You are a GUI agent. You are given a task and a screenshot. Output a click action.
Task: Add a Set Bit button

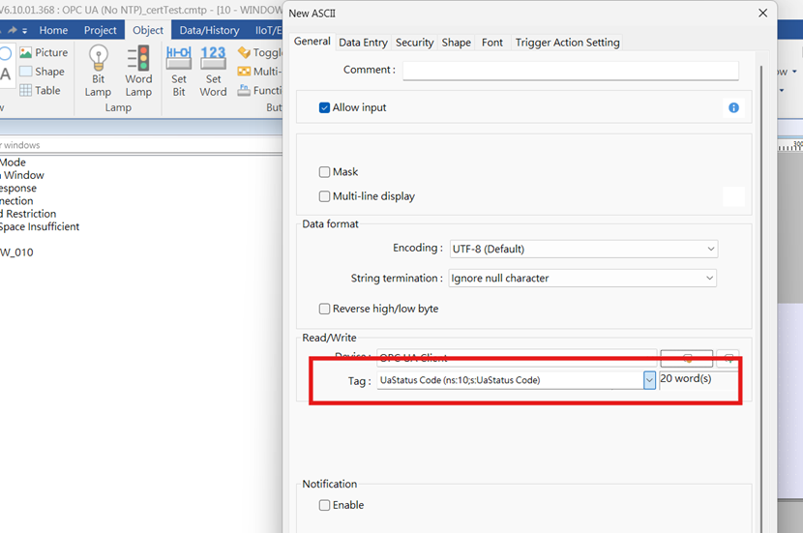(179, 72)
